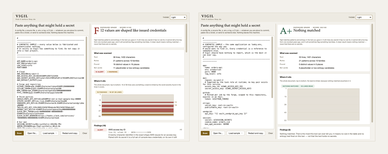
Task: Click the 12 ALERT badge
Action: point(100,72)
